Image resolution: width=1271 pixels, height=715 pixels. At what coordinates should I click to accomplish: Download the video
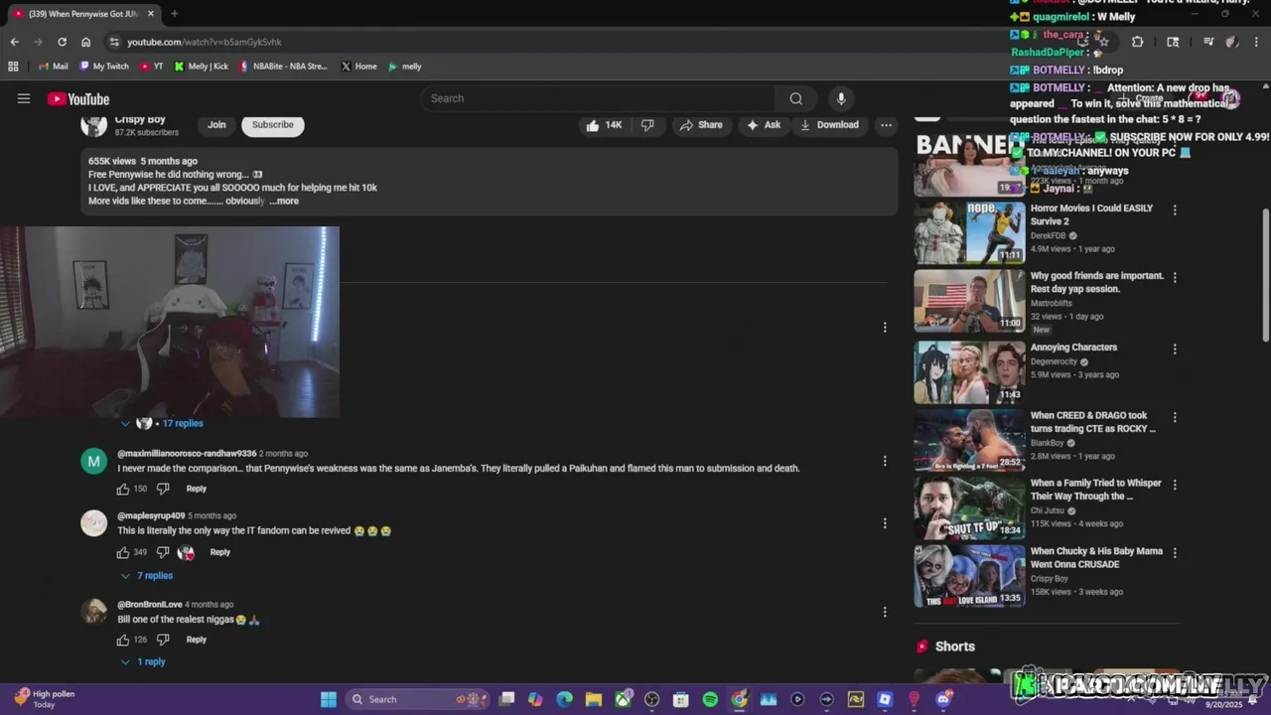(829, 125)
